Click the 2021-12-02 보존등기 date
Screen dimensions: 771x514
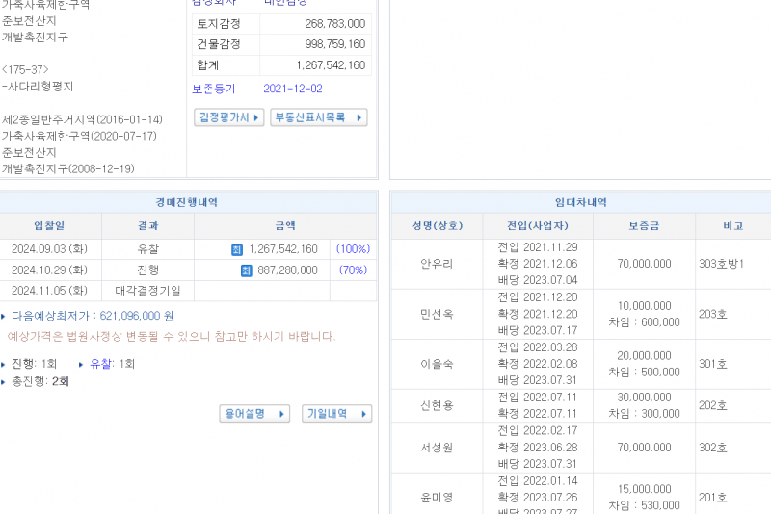pos(293,89)
